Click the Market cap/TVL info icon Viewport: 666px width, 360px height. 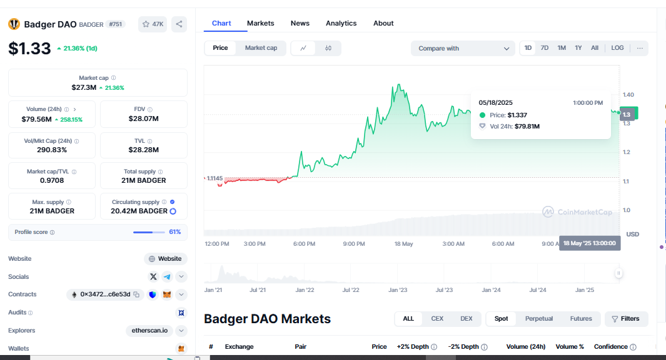pos(74,172)
